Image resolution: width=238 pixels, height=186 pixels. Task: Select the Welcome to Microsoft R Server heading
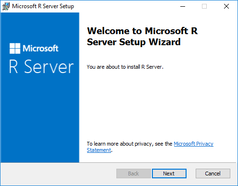point(142,37)
